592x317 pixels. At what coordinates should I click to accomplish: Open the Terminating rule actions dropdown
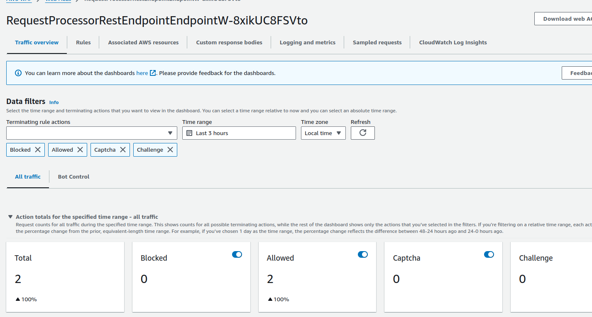coord(91,133)
